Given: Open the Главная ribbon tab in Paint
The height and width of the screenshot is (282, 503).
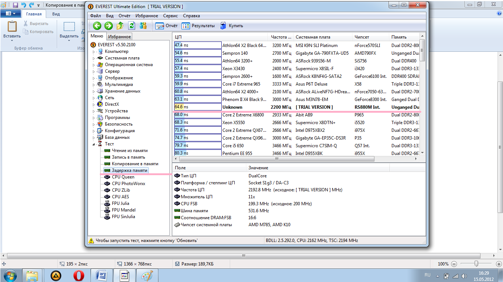Looking at the screenshot, I should pyautogui.click(x=34, y=14).
